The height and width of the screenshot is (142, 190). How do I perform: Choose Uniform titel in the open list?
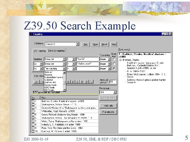coord(53,82)
